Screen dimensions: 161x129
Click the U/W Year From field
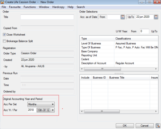pyautogui.click(x=144, y=31)
